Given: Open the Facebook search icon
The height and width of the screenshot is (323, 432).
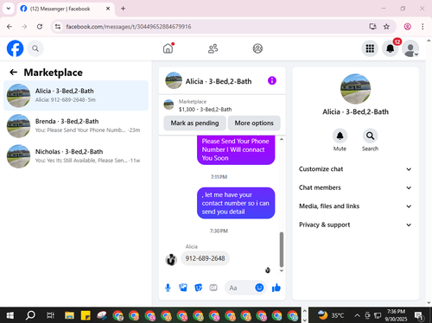Looking at the screenshot, I should point(35,48).
